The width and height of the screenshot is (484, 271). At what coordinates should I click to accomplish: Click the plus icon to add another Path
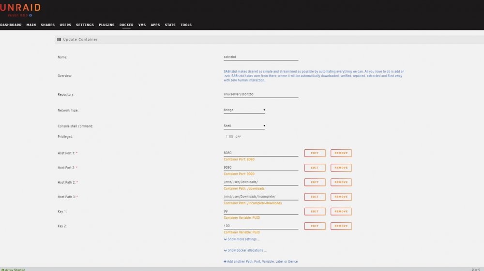(225, 261)
